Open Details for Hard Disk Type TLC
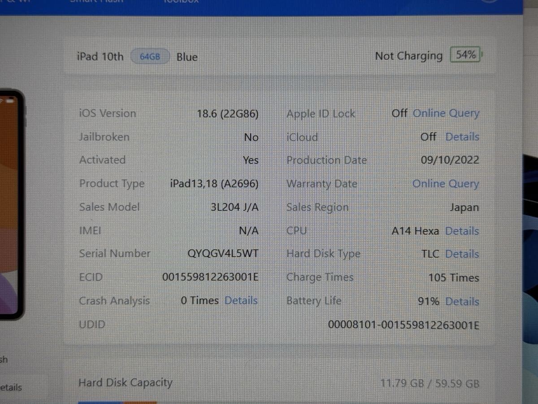538x404 pixels. pyautogui.click(x=462, y=254)
